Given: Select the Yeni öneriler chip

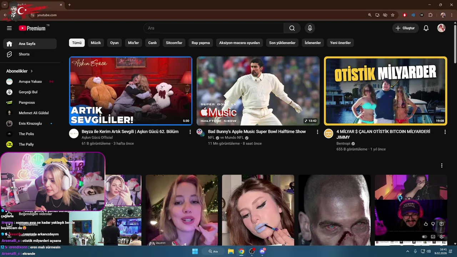Looking at the screenshot, I should pyautogui.click(x=340, y=43).
